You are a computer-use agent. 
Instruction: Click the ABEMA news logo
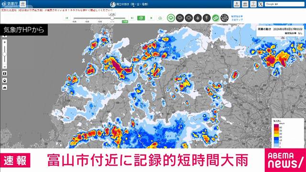click(x=285, y=161)
